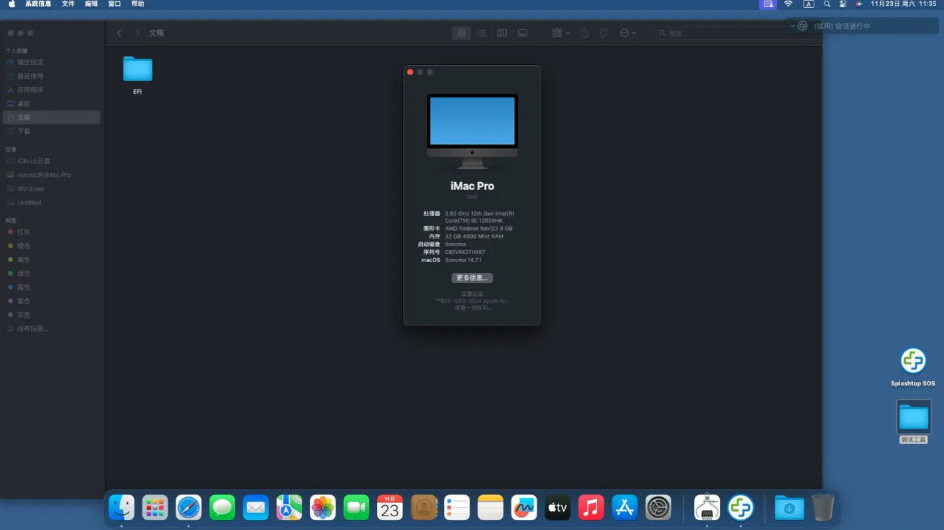944x530 pixels.
Task: Expand the Splashtop session status chevron
Action: tap(793, 26)
